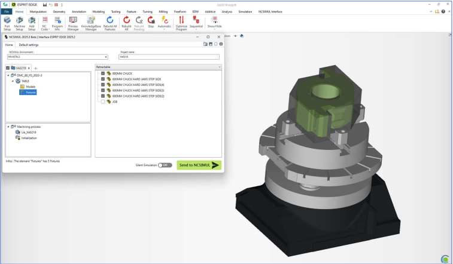The image size is (453, 264).
Task: Open the KnowledgeBase Manager
Action: click(91, 23)
